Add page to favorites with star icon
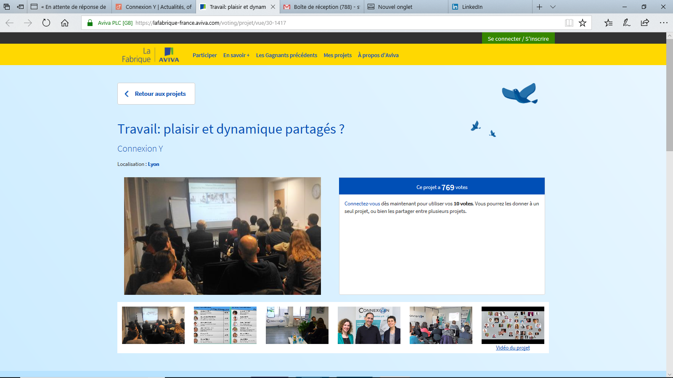The width and height of the screenshot is (673, 378). pos(583,23)
